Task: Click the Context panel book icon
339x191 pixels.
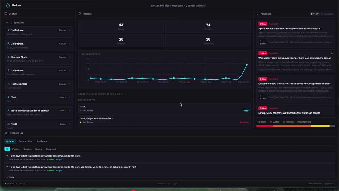Action: (6, 14)
